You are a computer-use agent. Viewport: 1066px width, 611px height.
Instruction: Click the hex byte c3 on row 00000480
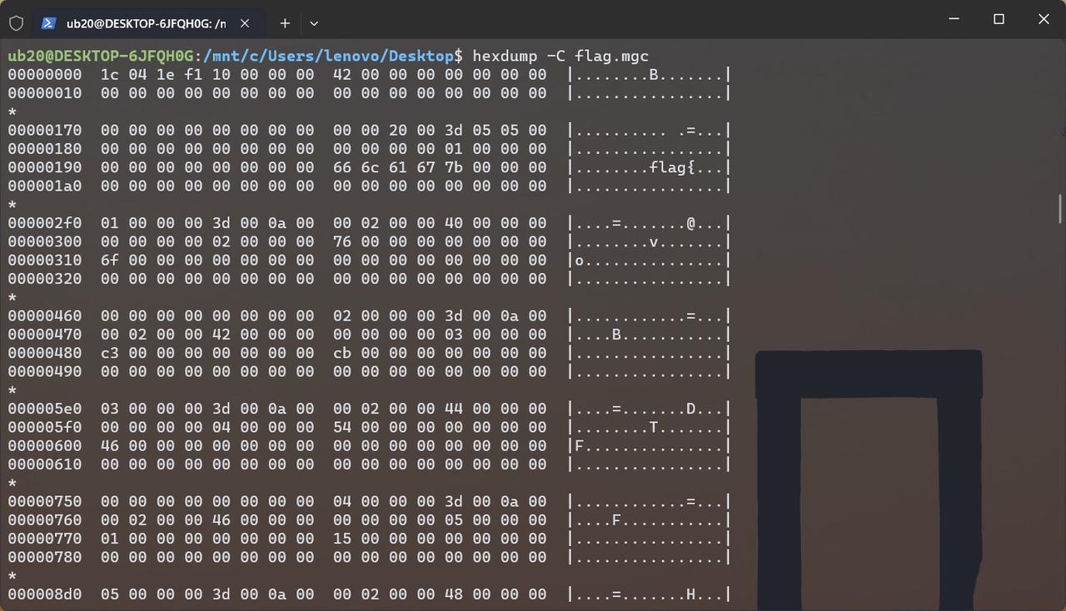(110, 352)
